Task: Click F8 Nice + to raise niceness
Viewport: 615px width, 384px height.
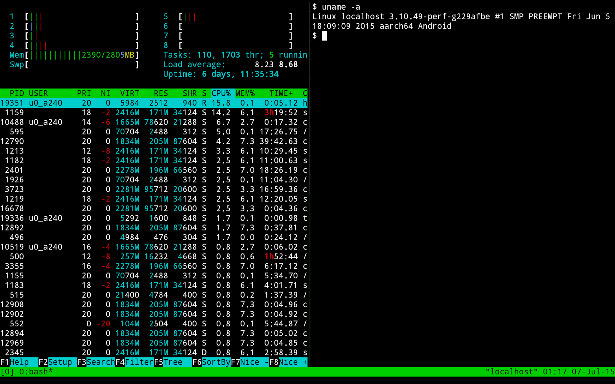Action: (x=288, y=362)
